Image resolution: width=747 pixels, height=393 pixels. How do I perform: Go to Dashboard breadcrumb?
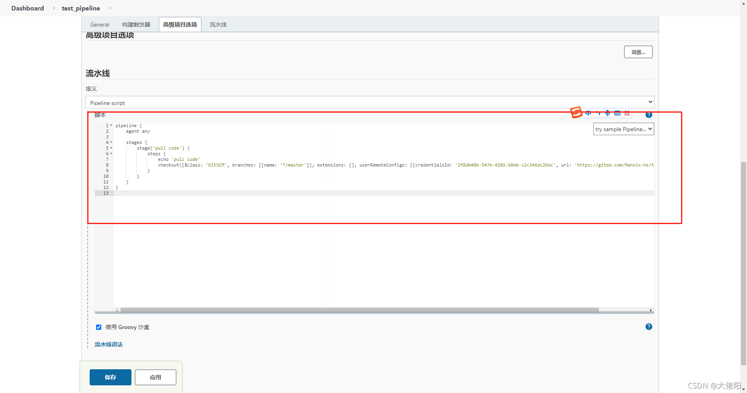click(x=28, y=8)
